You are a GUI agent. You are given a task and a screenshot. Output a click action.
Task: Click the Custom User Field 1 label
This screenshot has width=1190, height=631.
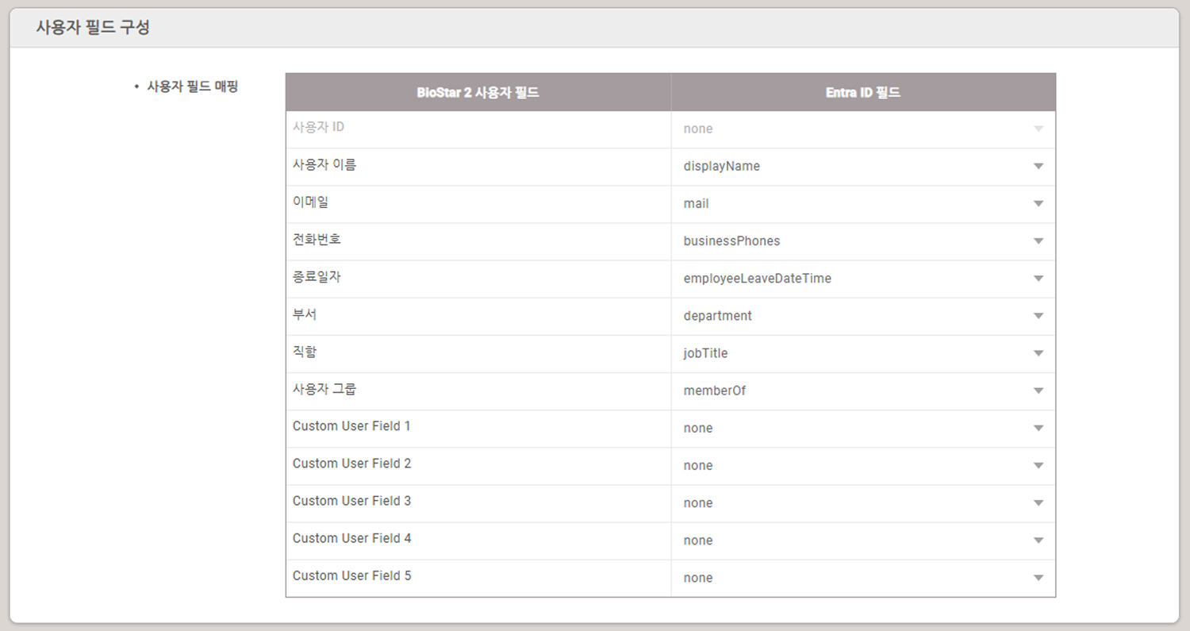(351, 426)
